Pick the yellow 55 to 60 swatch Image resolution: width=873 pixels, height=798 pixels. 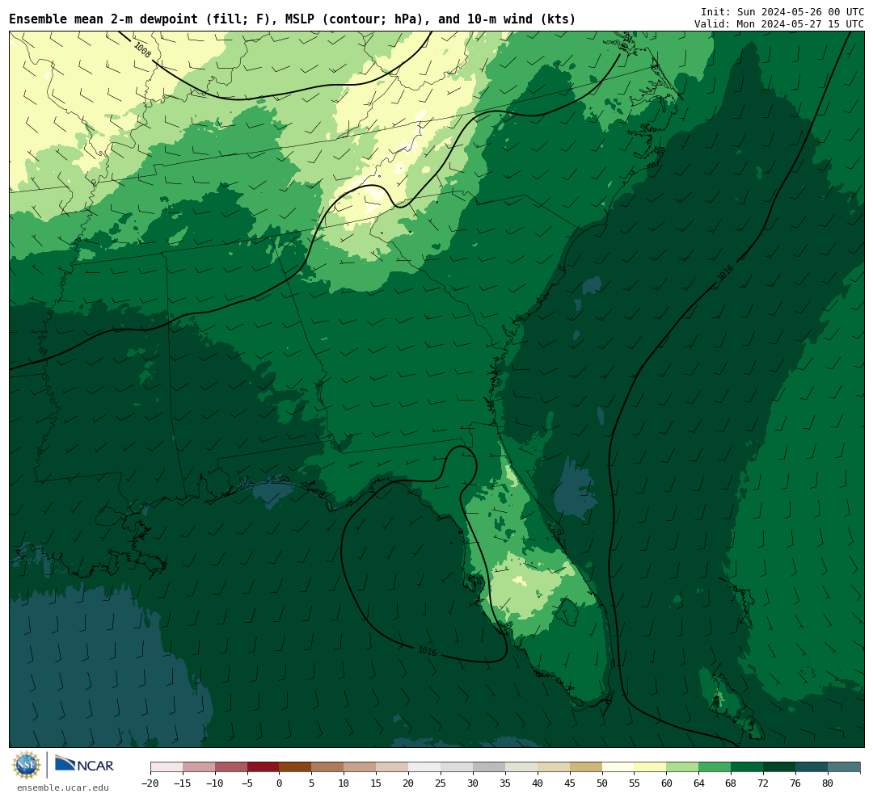(x=650, y=767)
